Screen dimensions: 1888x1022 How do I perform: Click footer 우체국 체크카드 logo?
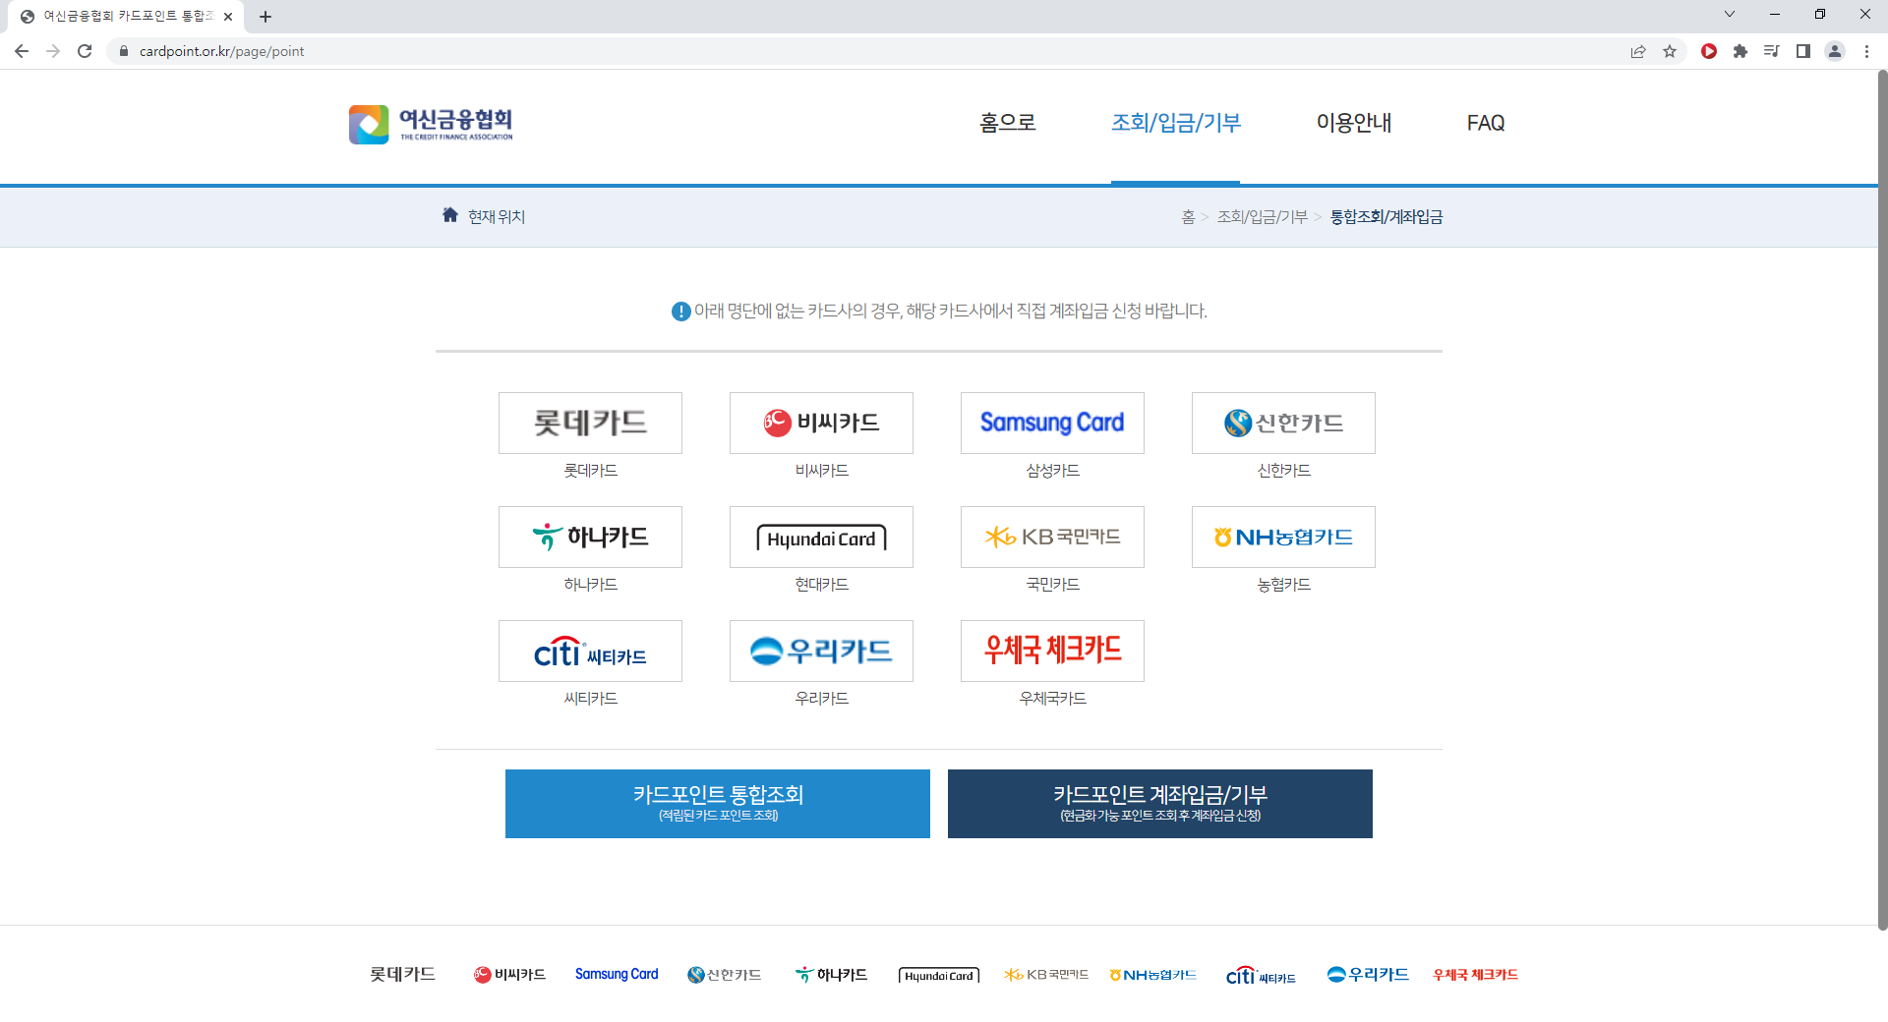pos(1475,974)
